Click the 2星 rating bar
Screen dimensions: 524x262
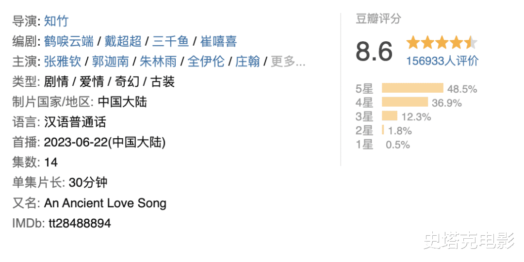click(383, 130)
